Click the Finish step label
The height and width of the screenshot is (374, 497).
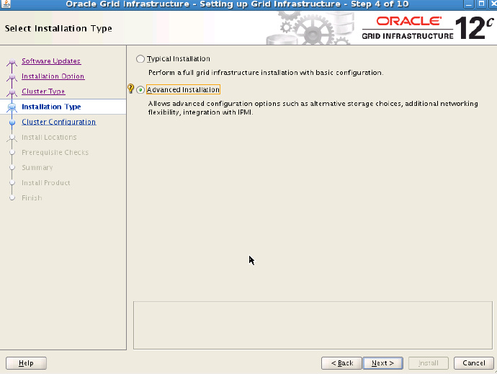tap(32, 198)
